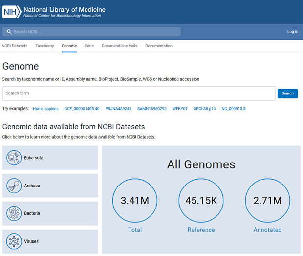Open the Command-line tools tab
303x256 pixels.
pyautogui.click(x=119, y=46)
